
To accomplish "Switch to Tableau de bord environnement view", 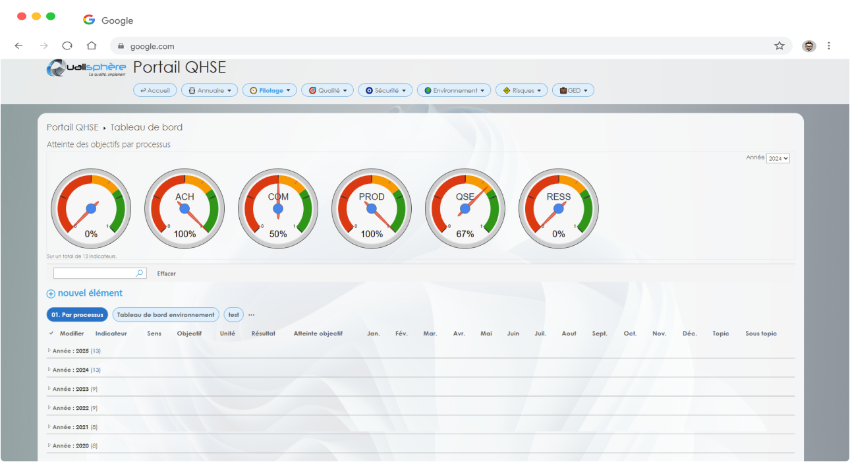I will 165,314.
